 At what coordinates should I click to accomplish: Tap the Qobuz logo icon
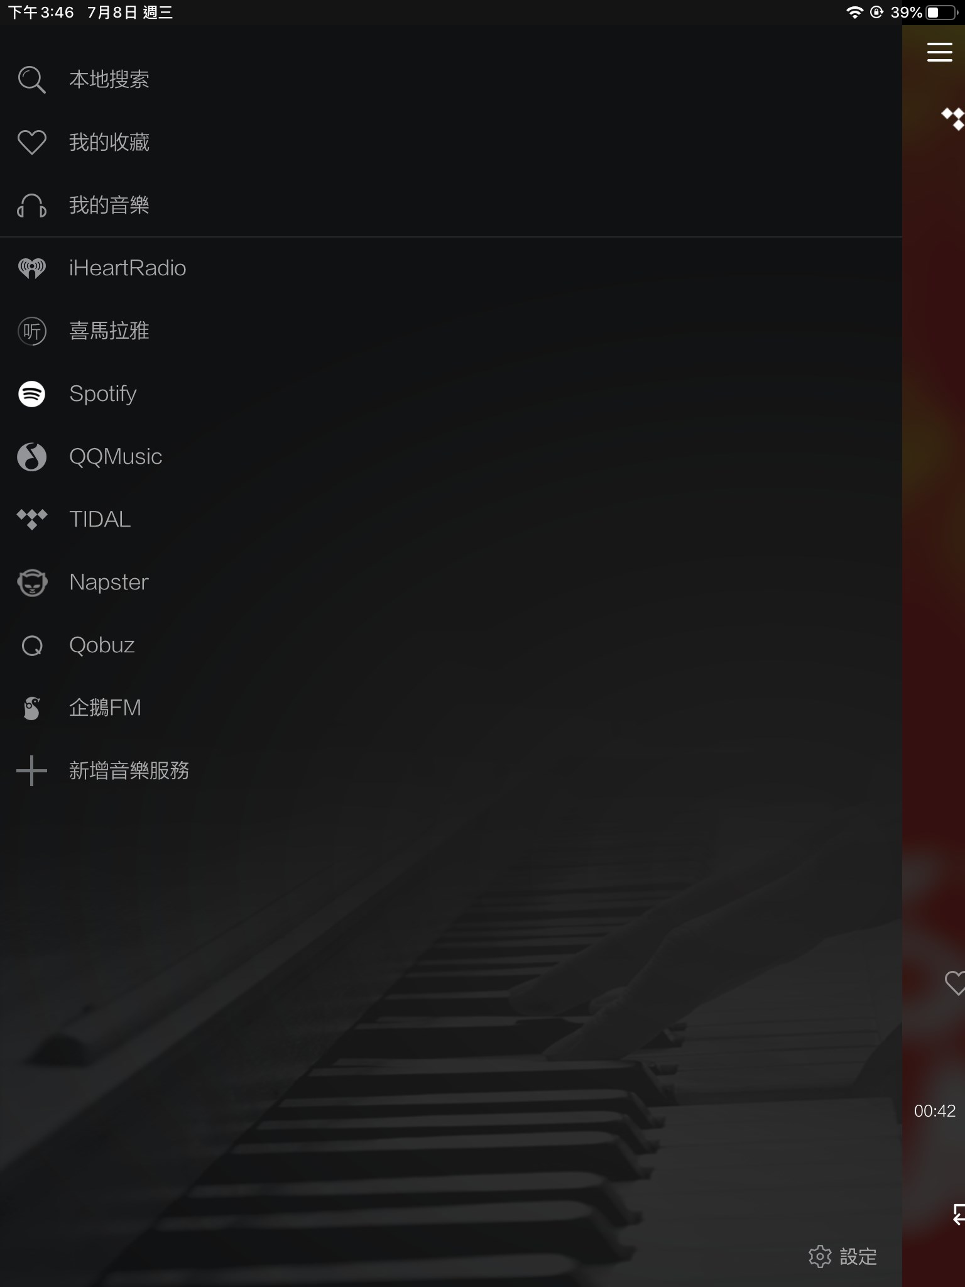[x=31, y=645]
